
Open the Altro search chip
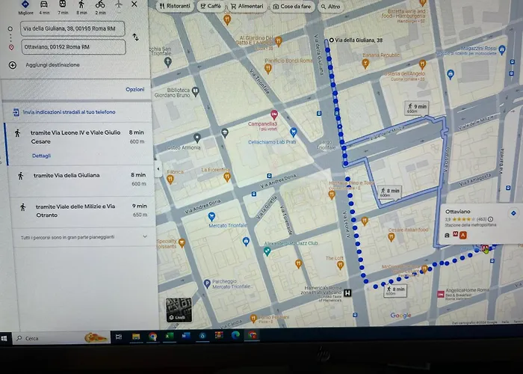[x=330, y=6]
